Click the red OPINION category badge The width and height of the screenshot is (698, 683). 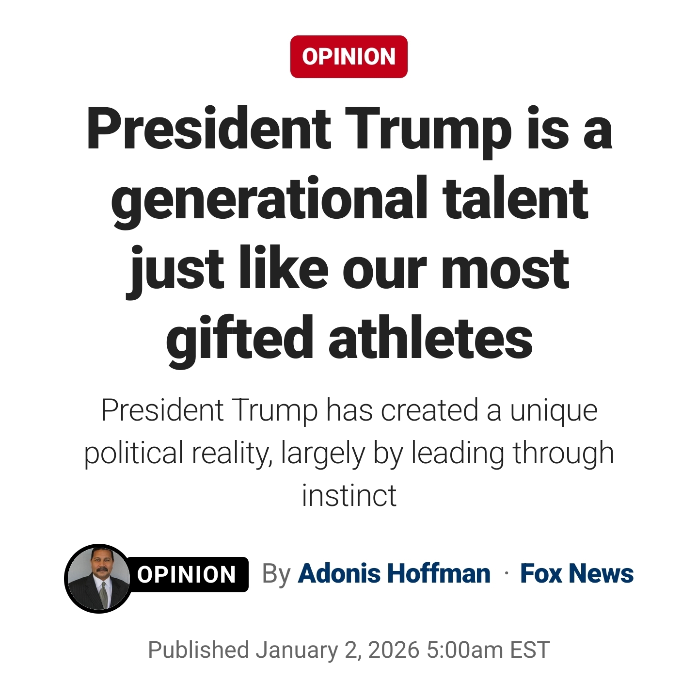[x=349, y=57]
